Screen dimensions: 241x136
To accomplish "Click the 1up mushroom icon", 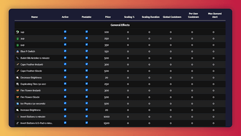I will [x=18, y=32].
